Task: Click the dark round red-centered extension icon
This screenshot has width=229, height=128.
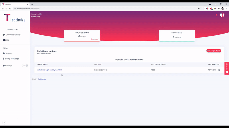Action: point(207,9)
